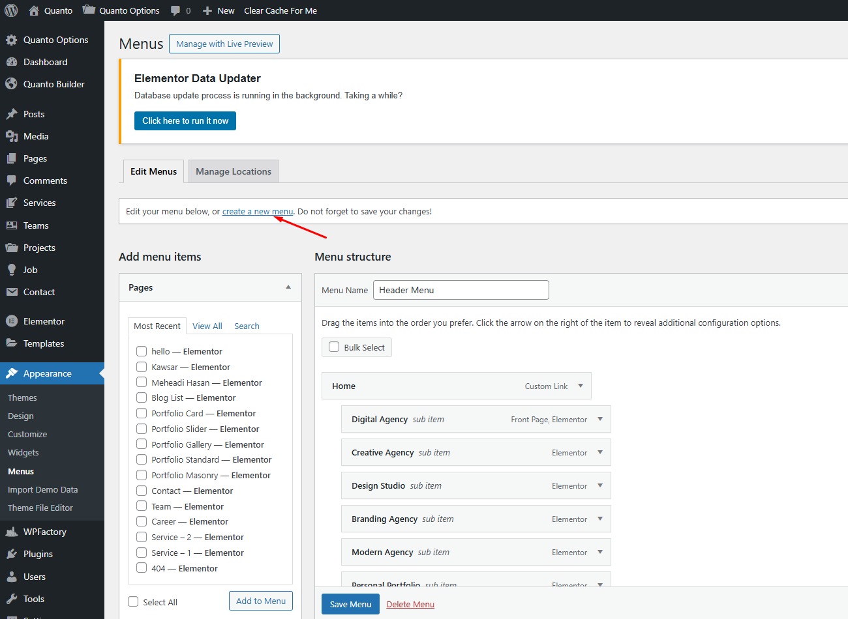The height and width of the screenshot is (619, 848).
Task: Click the Elementor icon in sidebar
Action: click(12, 321)
